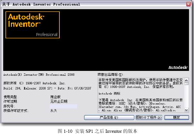Click the 'Autodesk(R) Inventor(TM) Professional 2008' text

[x=39, y=75]
